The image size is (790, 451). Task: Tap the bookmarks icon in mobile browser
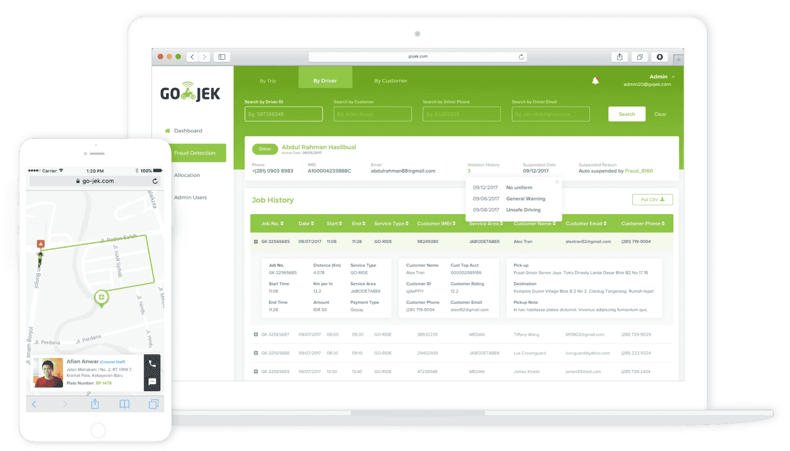[124, 404]
